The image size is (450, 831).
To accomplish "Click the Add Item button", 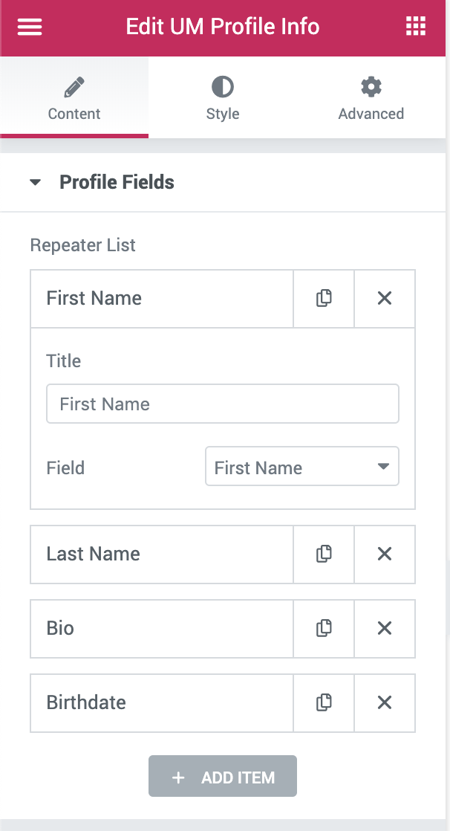I will [222, 777].
